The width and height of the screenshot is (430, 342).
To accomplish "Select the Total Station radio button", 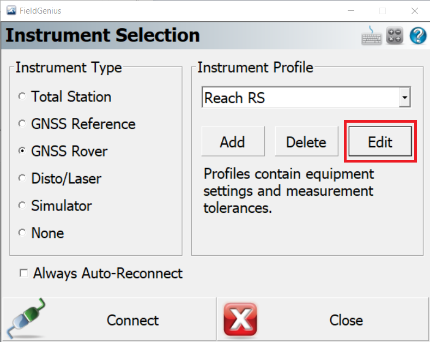I will (22, 97).
